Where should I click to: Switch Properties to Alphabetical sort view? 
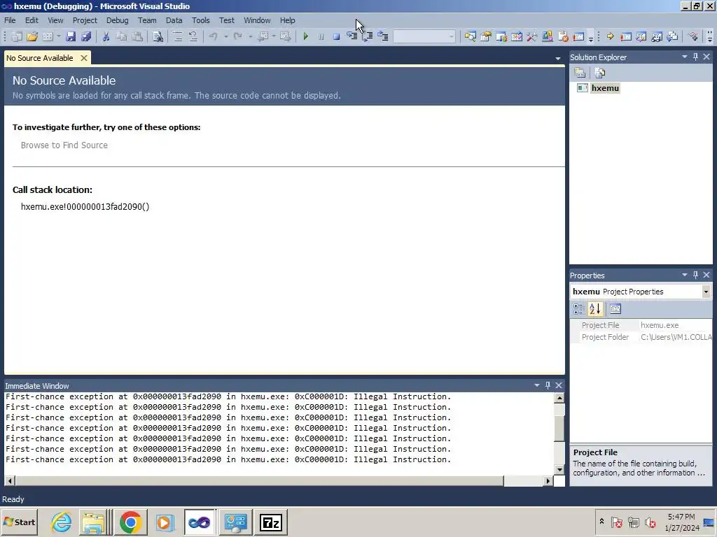pyautogui.click(x=595, y=309)
